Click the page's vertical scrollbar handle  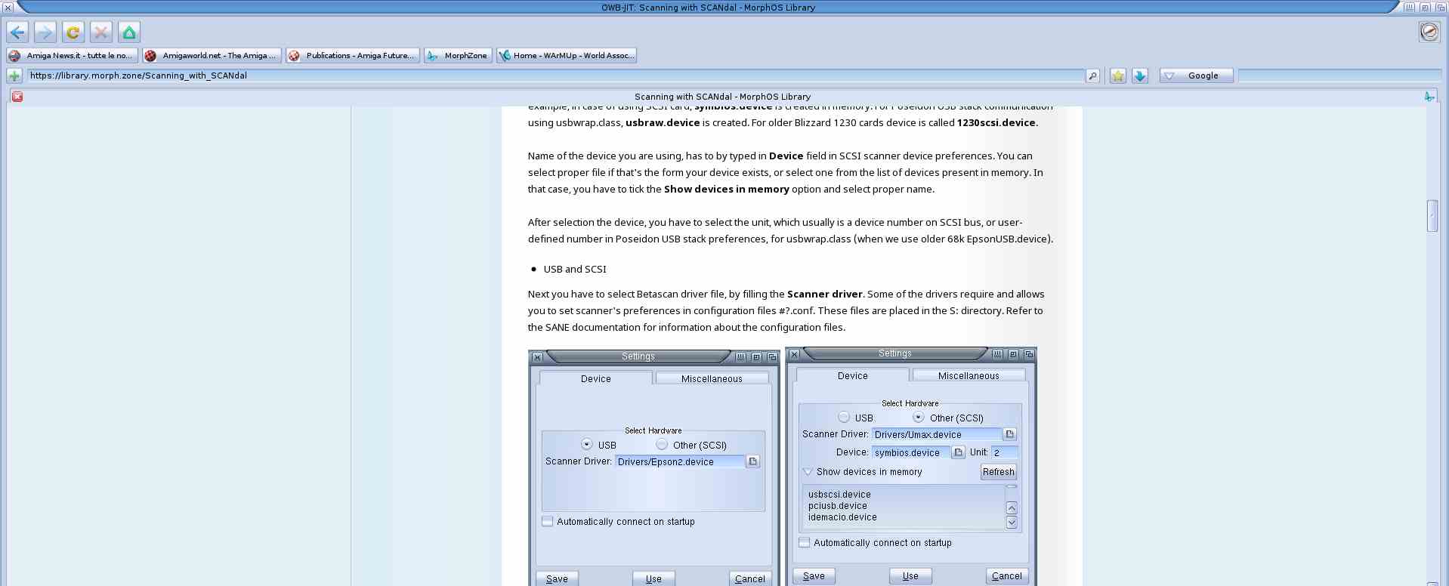click(x=1432, y=216)
